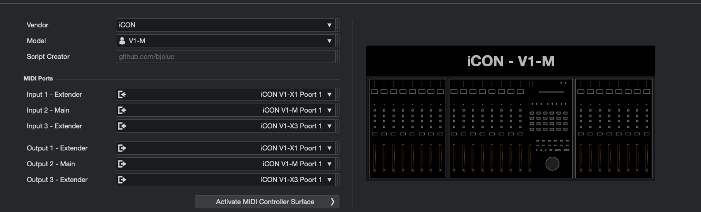
Task: Click the jog wheel on the V1-M preview
Action: click(x=552, y=164)
